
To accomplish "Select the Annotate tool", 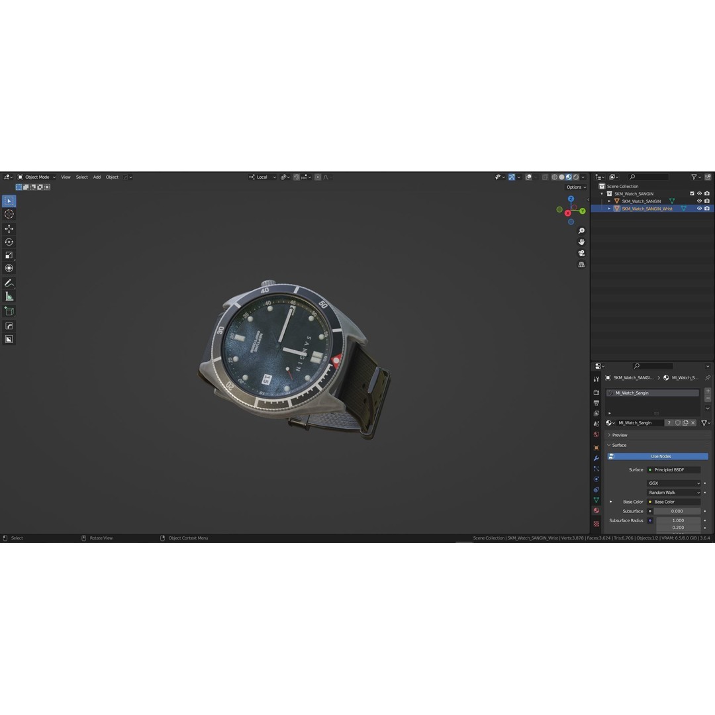I will coord(9,283).
